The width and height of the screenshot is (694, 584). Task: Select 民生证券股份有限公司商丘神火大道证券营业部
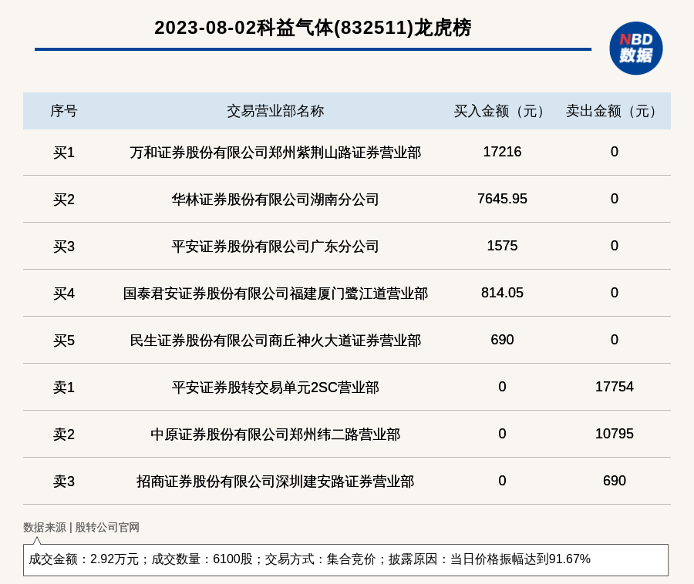tap(275, 341)
